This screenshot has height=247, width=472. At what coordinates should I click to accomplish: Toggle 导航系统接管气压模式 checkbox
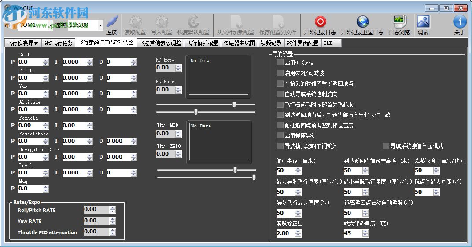[386, 146]
